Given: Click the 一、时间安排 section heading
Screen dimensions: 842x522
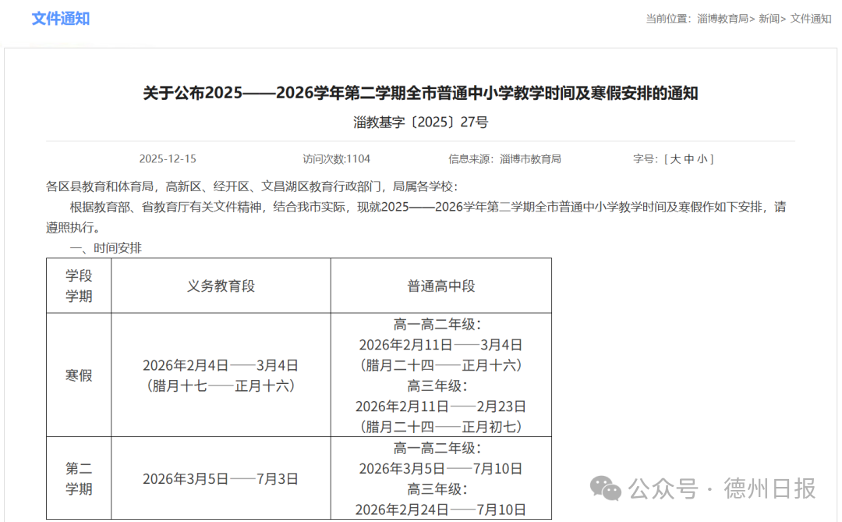Looking at the screenshot, I should [106, 248].
